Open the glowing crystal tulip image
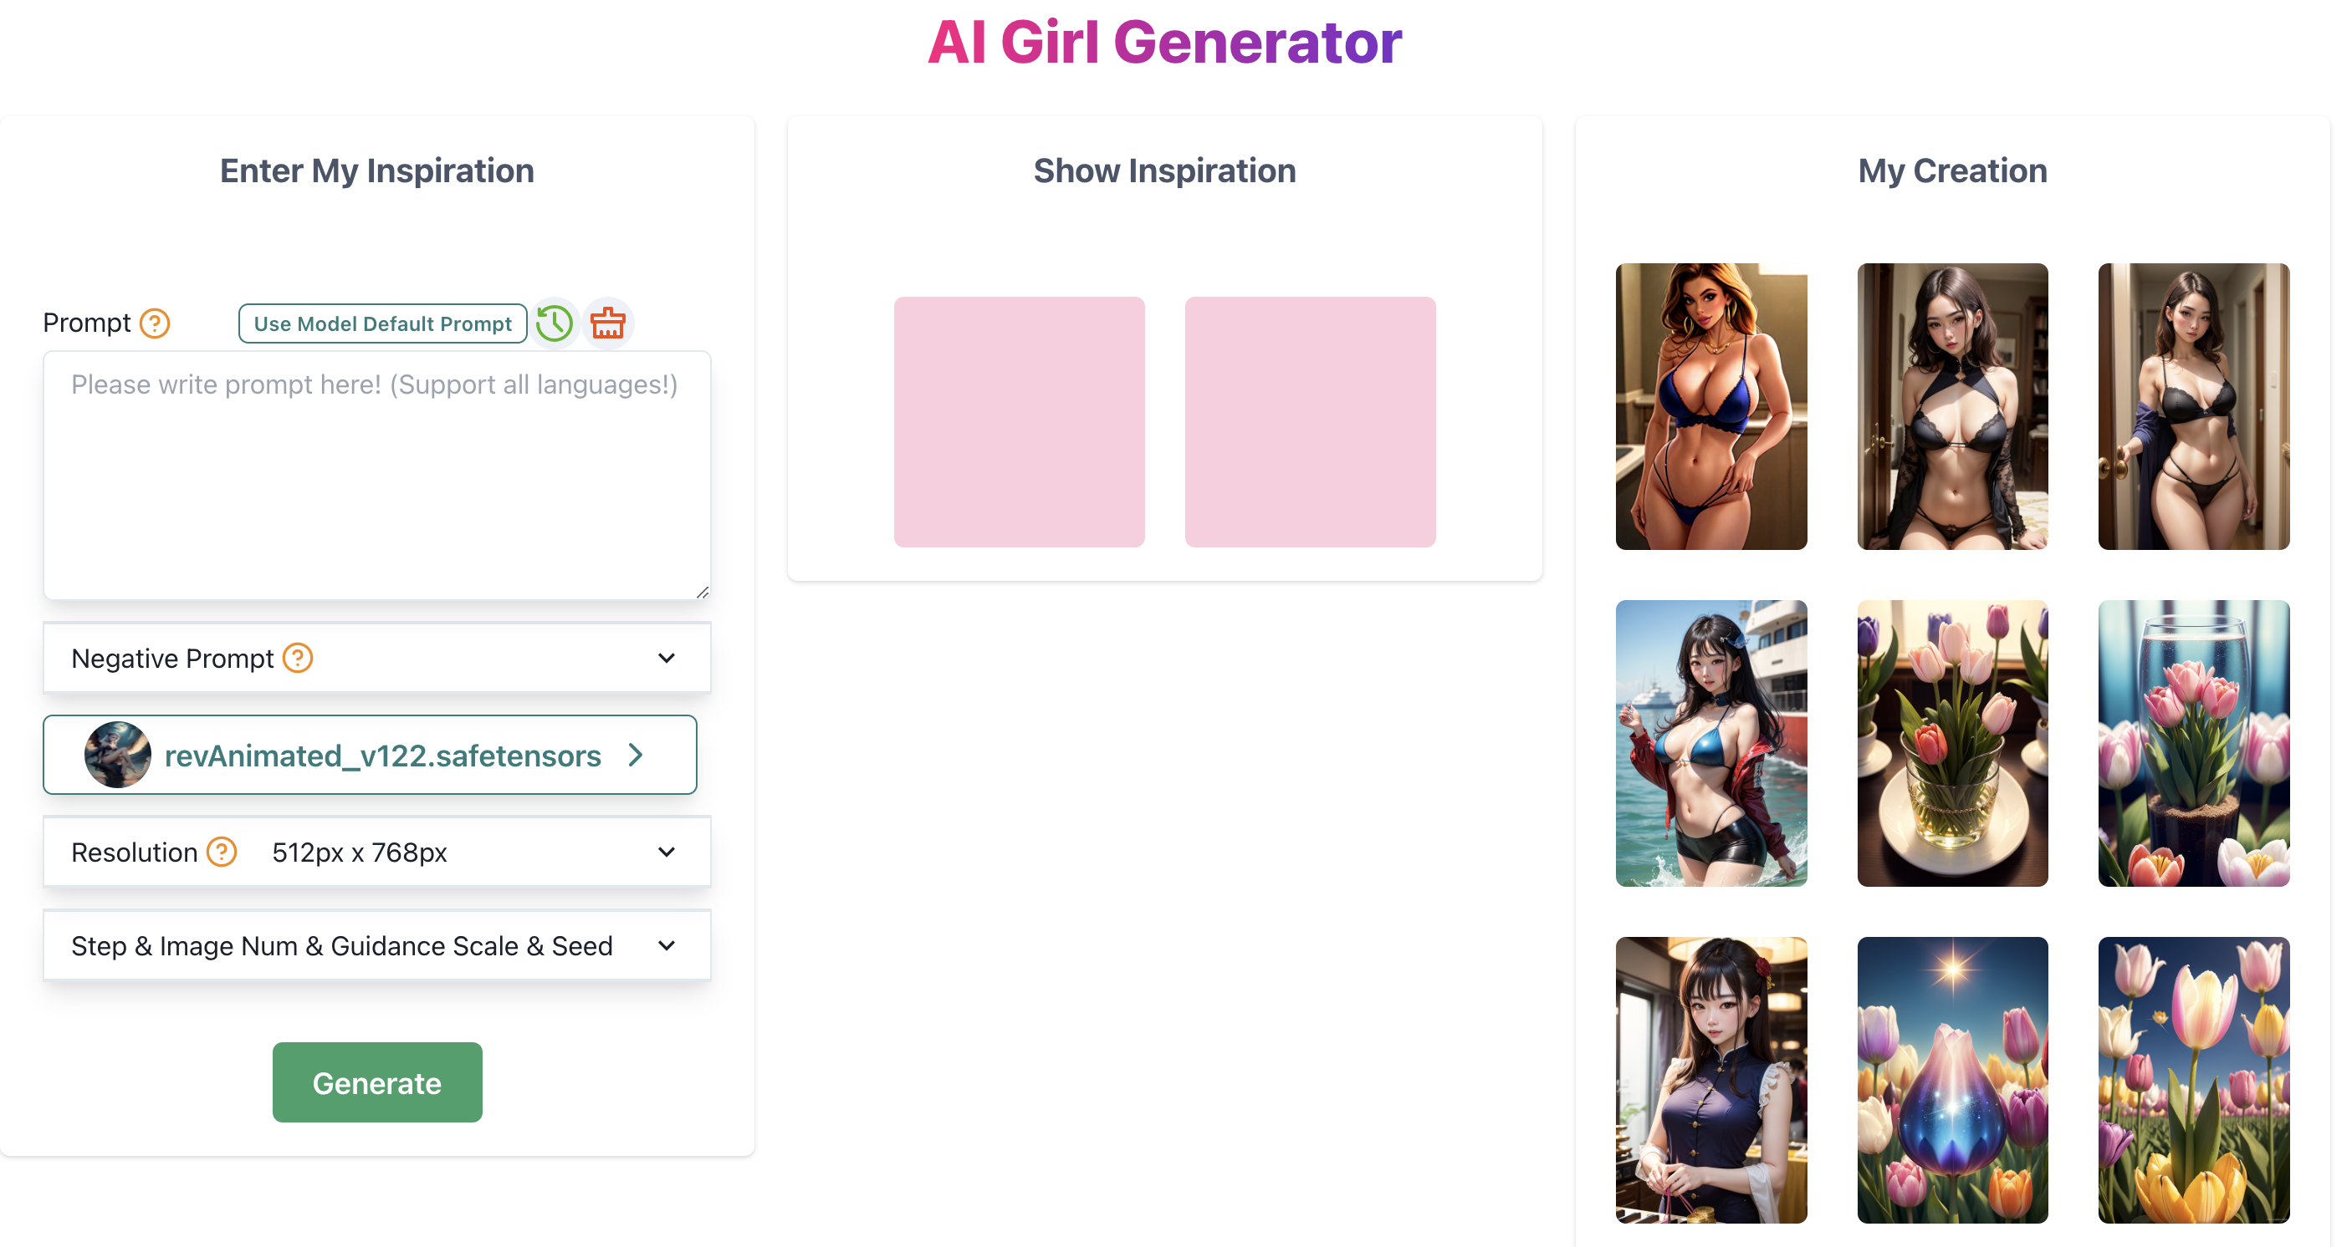This screenshot has height=1247, width=2352. [1952, 1079]
